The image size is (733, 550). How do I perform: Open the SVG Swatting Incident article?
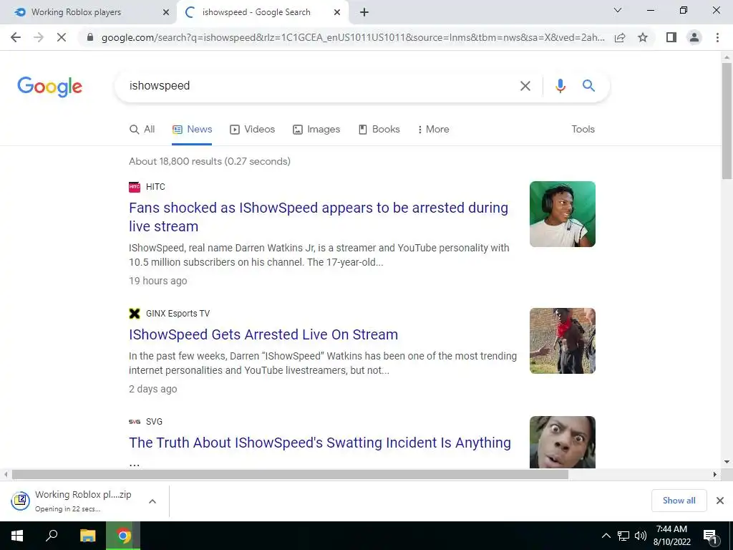coord(320,443)
